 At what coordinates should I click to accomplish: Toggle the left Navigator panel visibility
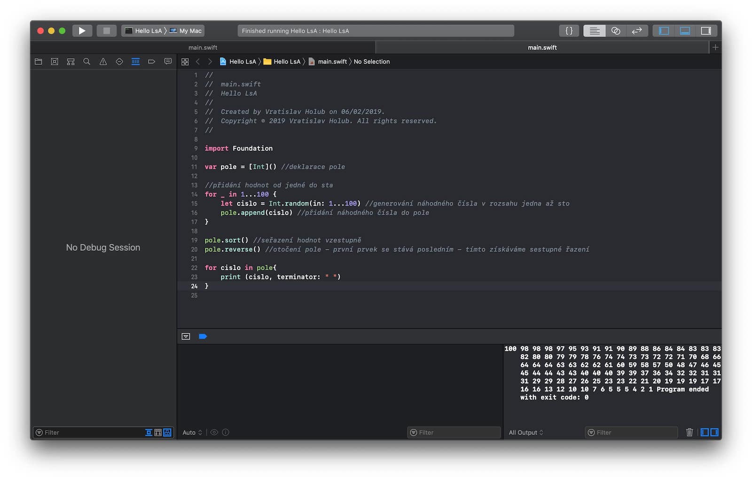click(664, 31)
